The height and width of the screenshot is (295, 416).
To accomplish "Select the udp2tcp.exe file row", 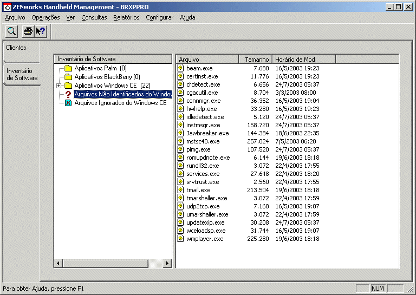I will tap(249, 206).
